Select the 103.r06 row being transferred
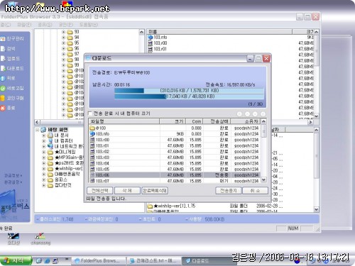This screenshot has height=266, width=355. tap(175, 175)
